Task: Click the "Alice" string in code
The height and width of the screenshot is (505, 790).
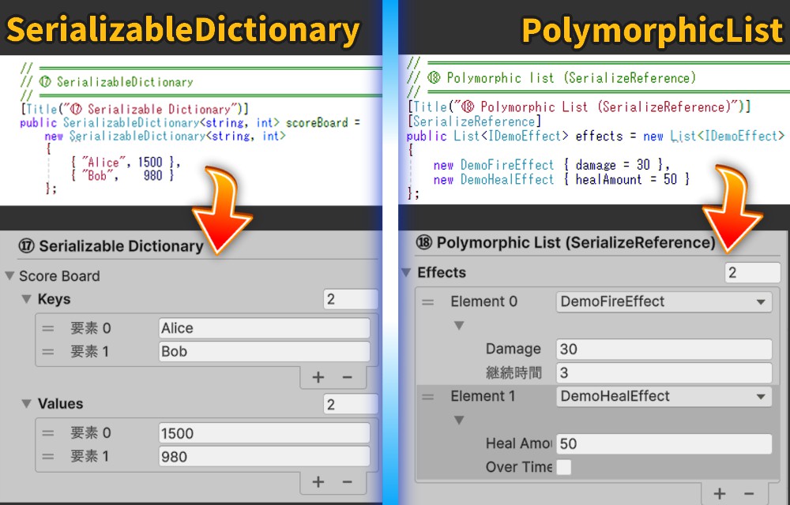Action: (x=103, y=162)
